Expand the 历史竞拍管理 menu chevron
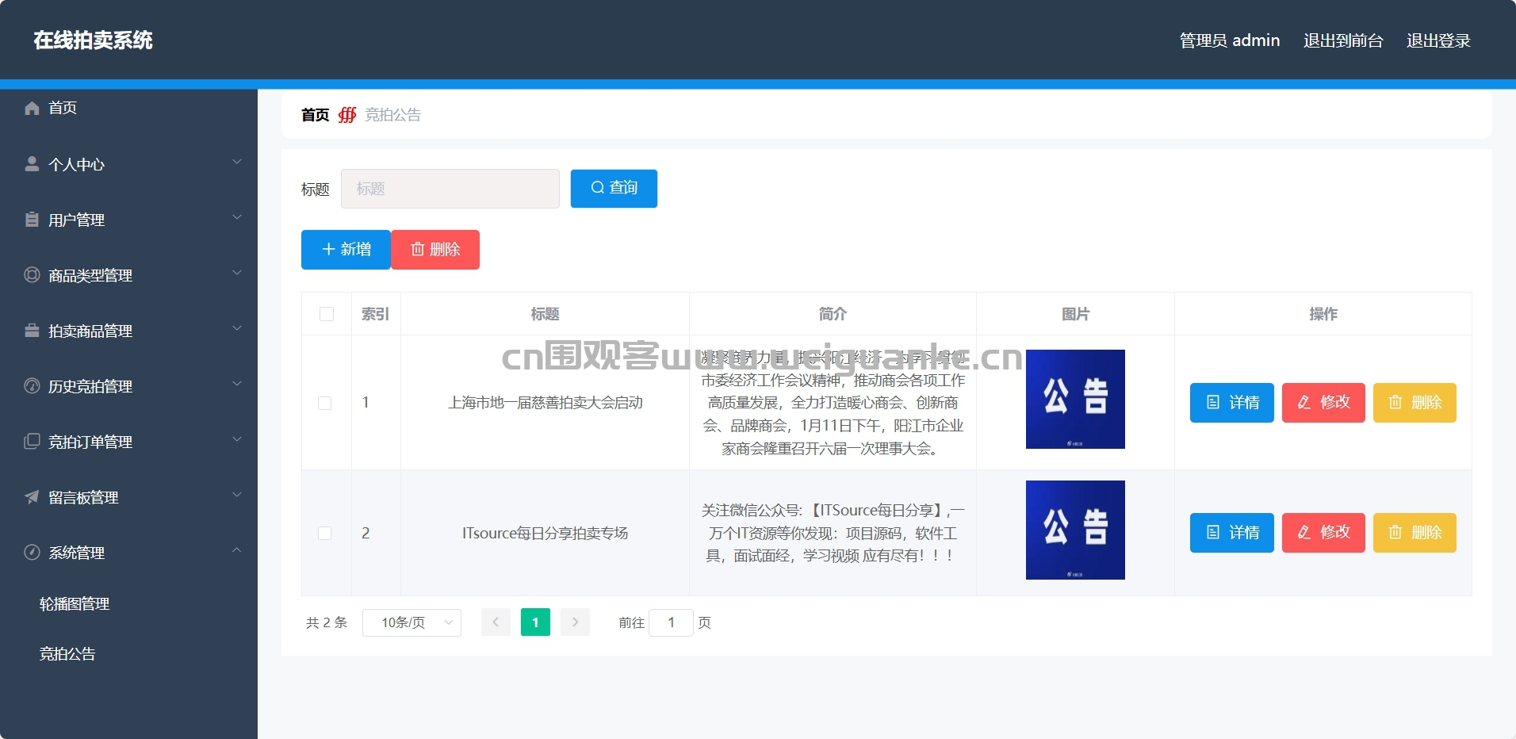Image resolution: width=1516 pixels, height=739 pixels. (x=236, y=385)
